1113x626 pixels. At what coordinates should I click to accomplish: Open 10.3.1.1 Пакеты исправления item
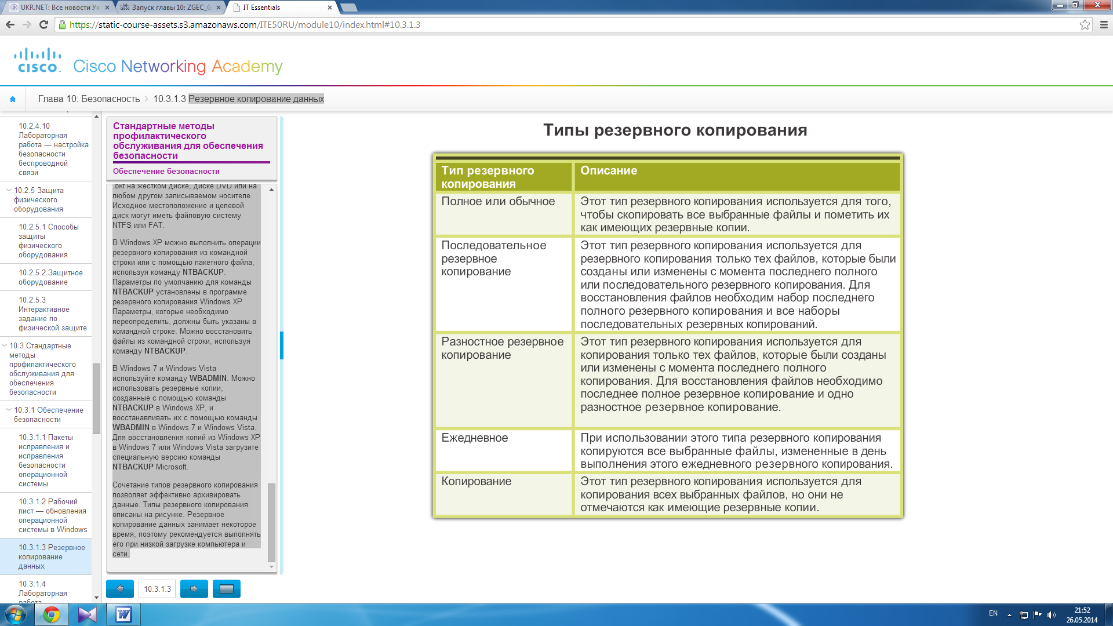tap(46, 460)
